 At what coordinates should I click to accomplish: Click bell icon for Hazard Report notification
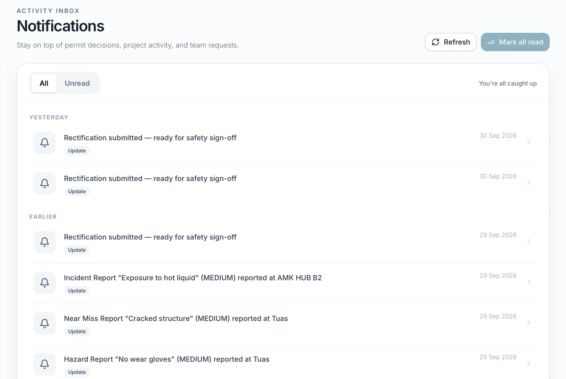(x=44, y=364)
